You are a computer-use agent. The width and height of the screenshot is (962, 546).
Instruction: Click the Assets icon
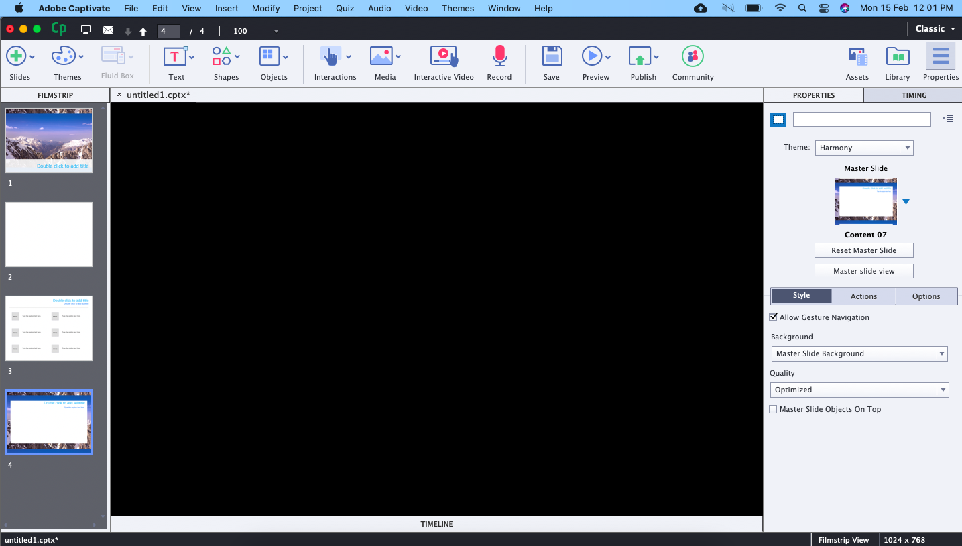point(857,63)
